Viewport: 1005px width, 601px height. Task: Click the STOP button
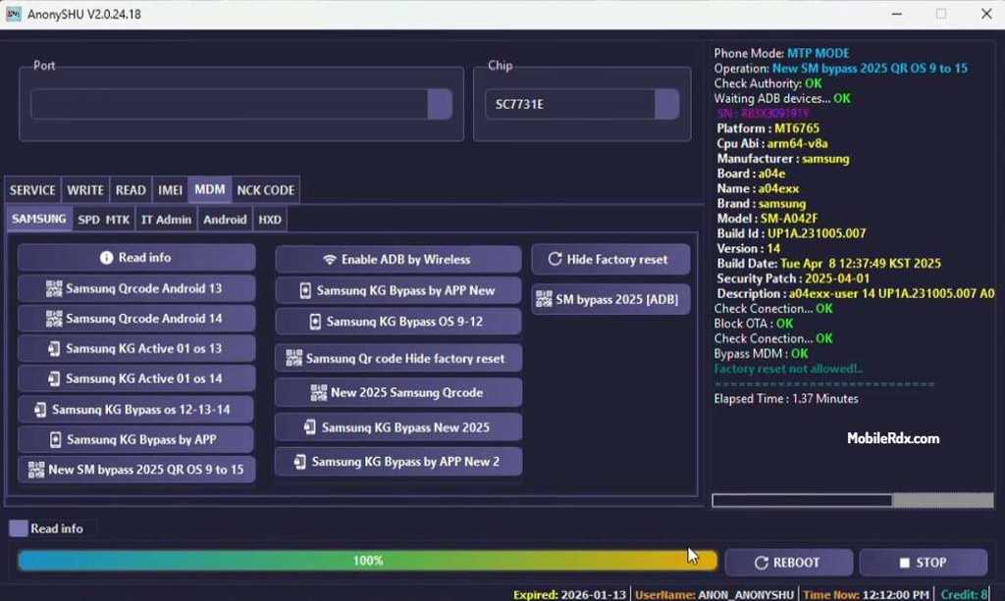pos(923,563)
